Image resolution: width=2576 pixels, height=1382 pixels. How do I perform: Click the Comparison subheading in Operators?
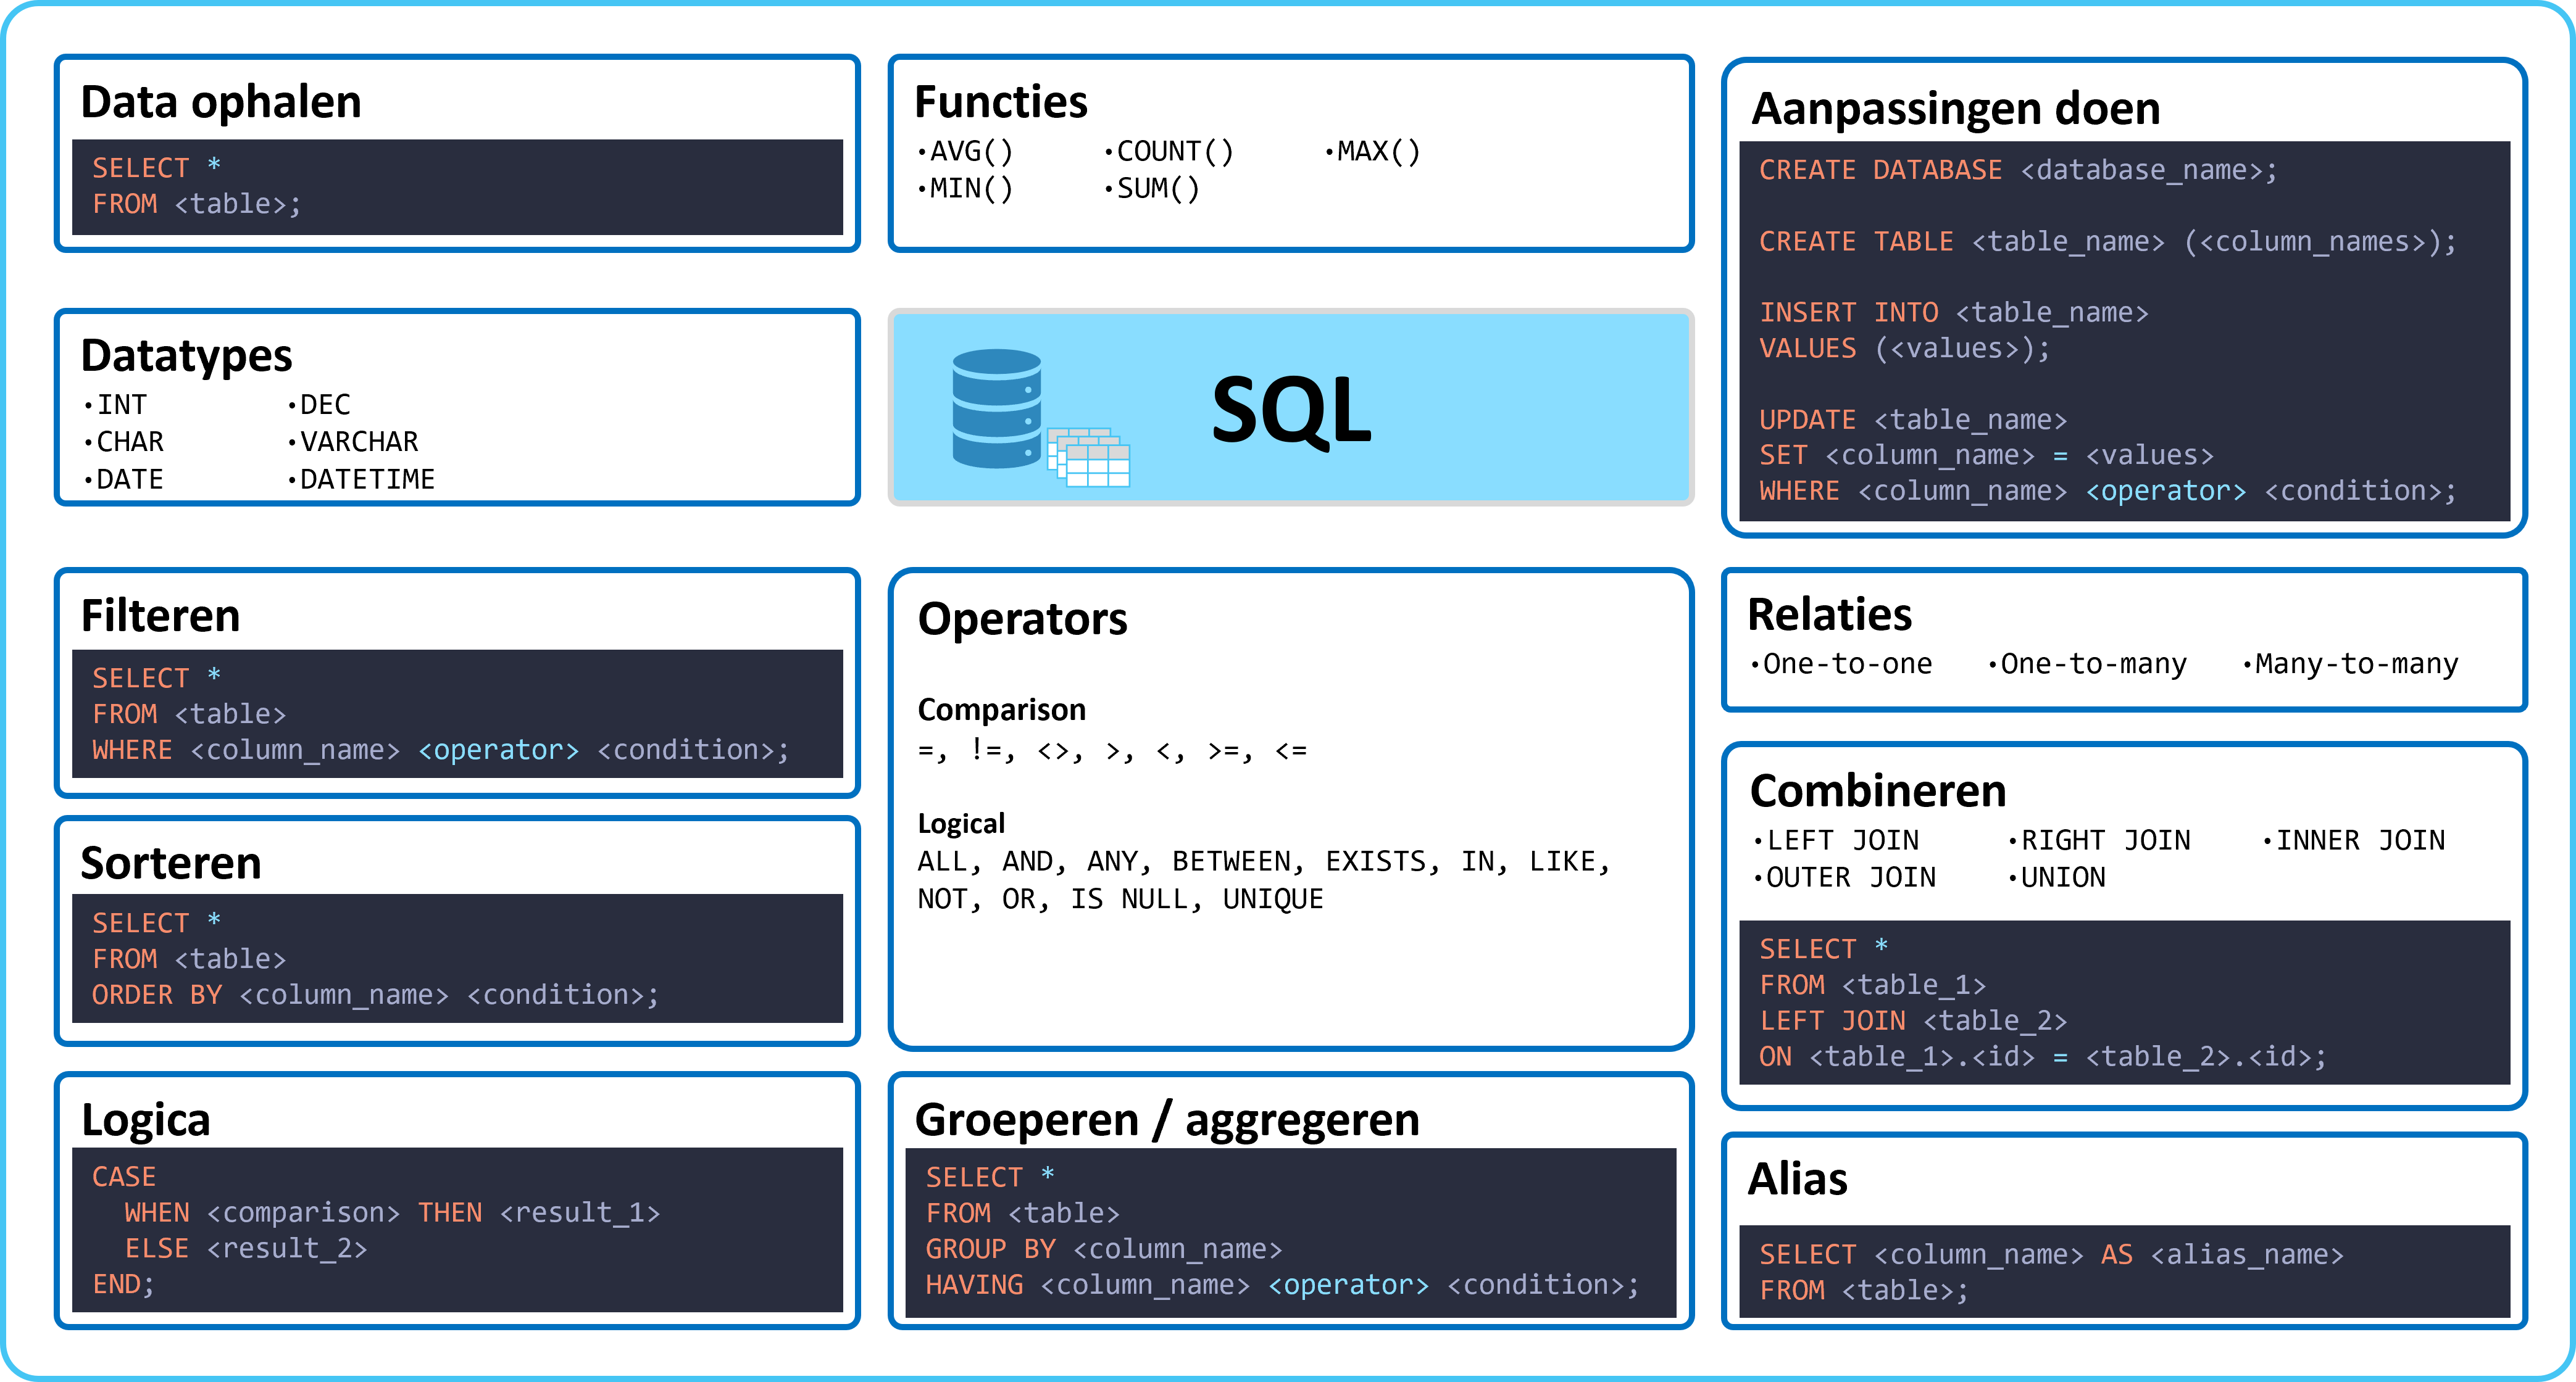click(1001, 710)
